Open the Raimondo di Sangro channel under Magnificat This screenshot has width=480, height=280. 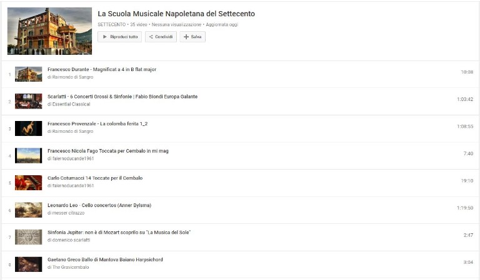pos(73,77)
